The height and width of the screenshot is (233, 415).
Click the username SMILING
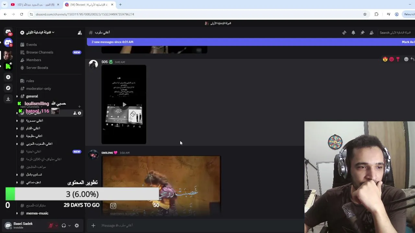tap(107, 153)
